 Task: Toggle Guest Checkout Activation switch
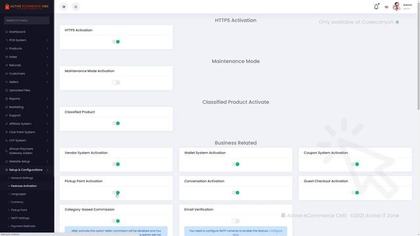tap(355, 193)
